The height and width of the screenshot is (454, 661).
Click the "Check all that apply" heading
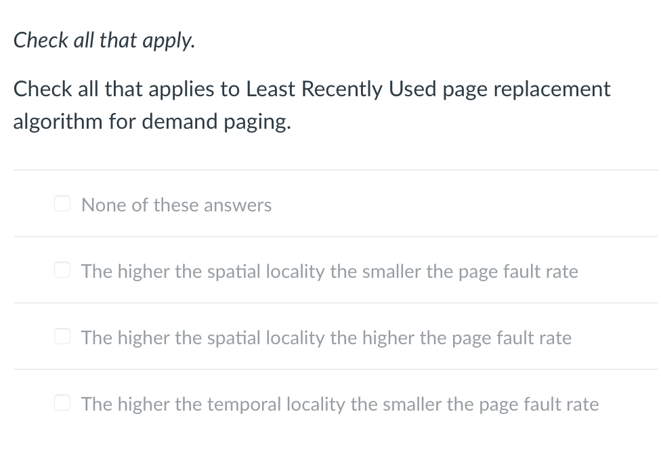click(x=104, y=40)
